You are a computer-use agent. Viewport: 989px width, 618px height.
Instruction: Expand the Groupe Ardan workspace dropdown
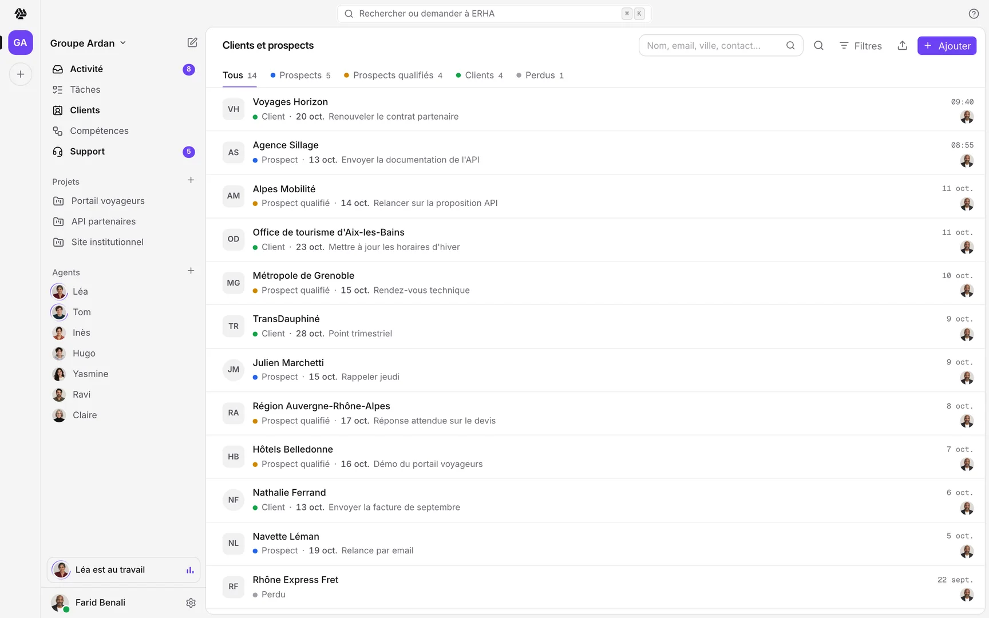(88, 43)
